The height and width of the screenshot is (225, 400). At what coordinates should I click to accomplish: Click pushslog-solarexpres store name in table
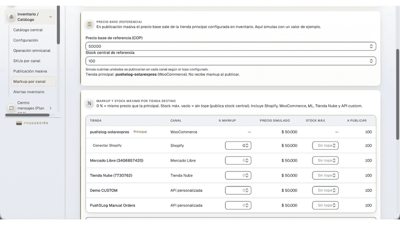[x=110, y=132]
